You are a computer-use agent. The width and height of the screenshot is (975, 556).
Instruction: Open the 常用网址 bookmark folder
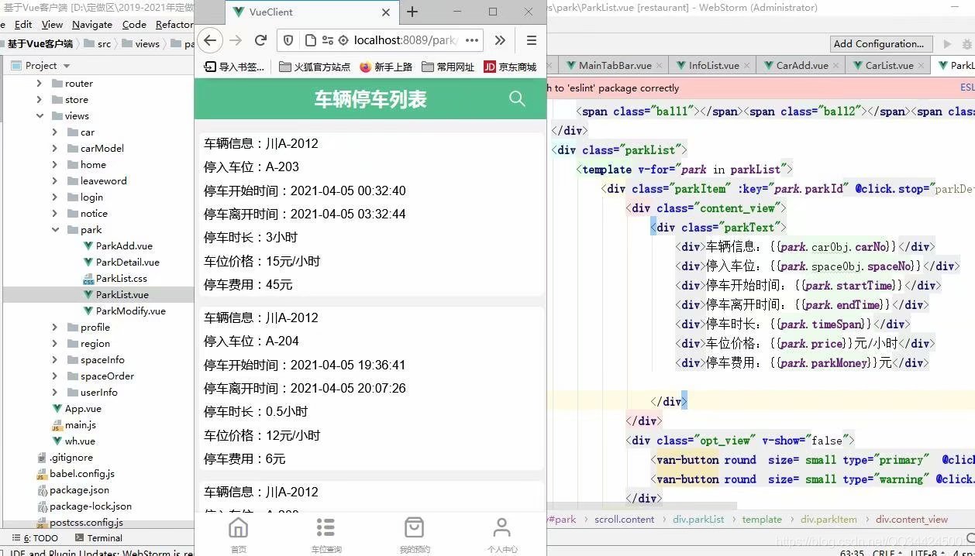coord(448,67)
